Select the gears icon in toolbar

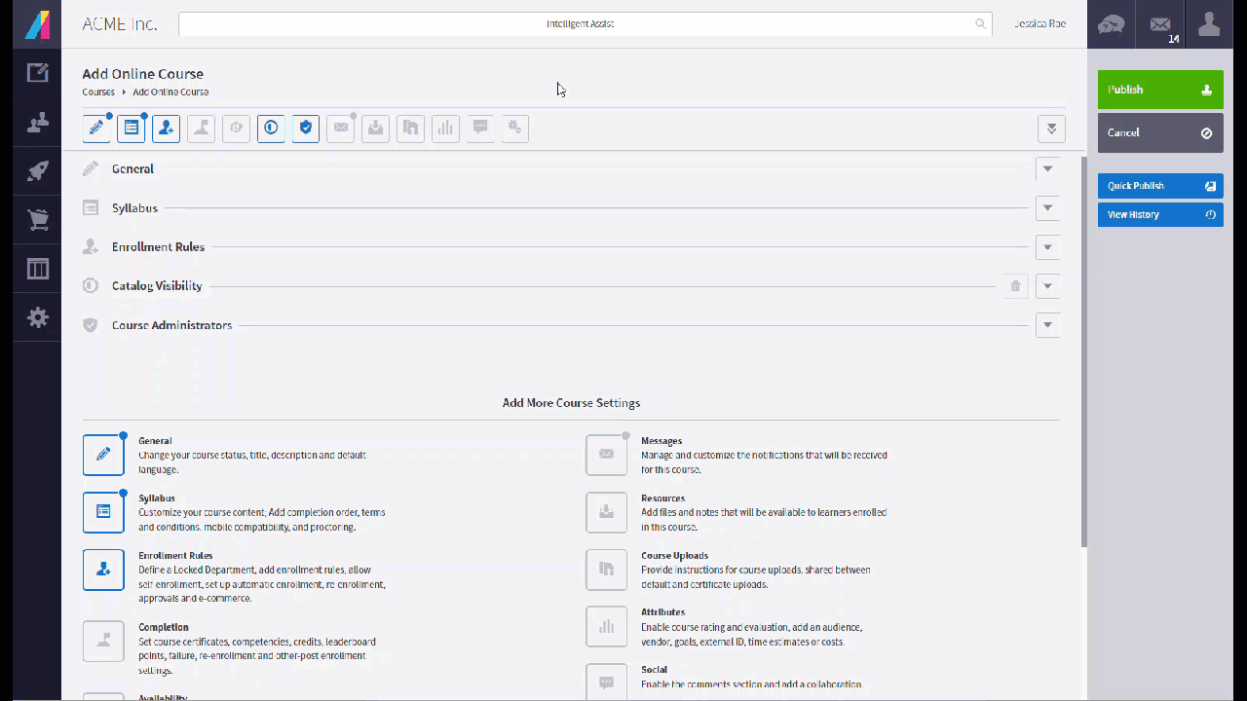tap(515, 129)
